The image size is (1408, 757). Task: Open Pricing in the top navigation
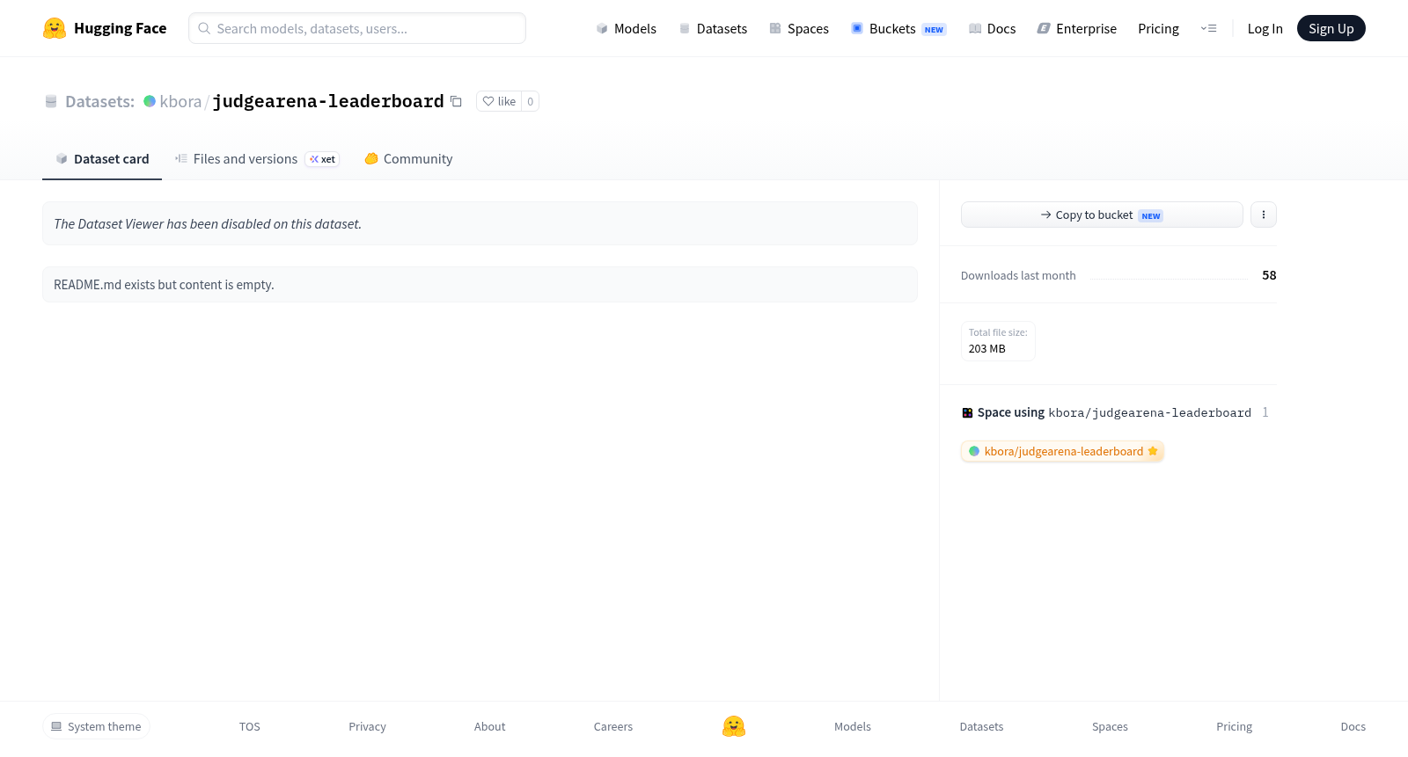[x=1158, y=28]
